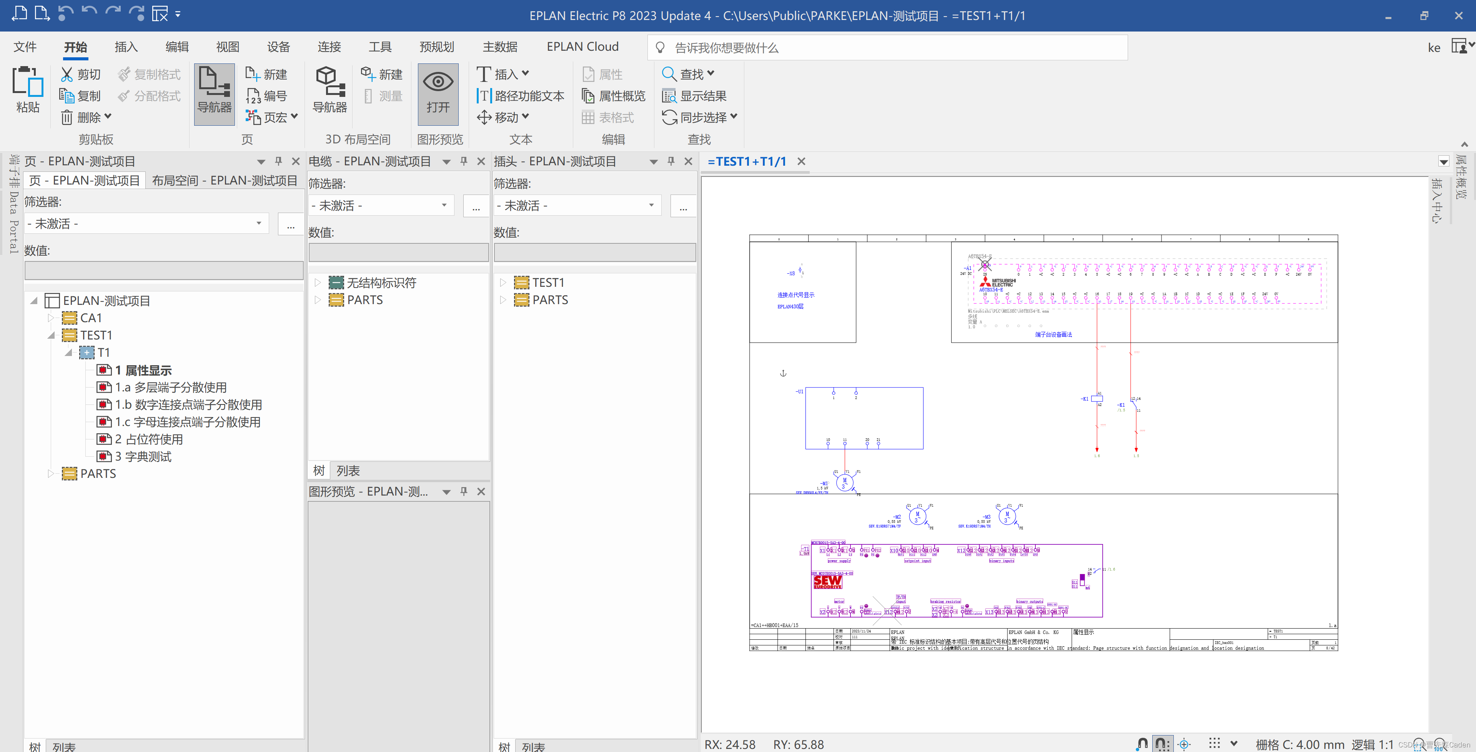Open the Insert ribbon tab
The height and width of the screenshot is (752, 1476).
pos(126,47)
